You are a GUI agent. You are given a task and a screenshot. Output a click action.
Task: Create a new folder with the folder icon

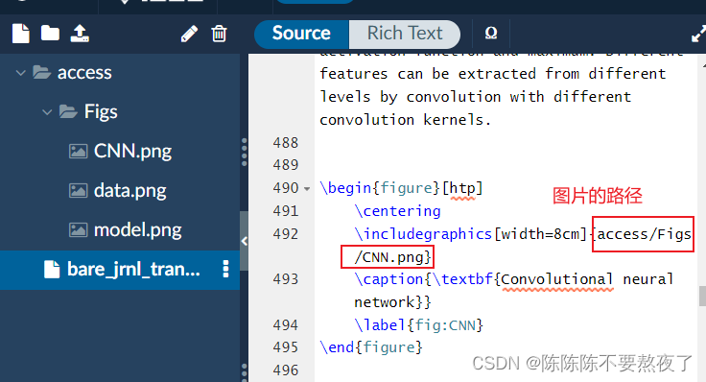[50, 34]
